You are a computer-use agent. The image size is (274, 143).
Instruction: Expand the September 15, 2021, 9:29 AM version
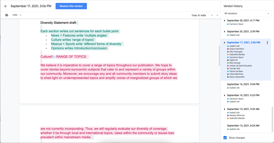[224, 109]
